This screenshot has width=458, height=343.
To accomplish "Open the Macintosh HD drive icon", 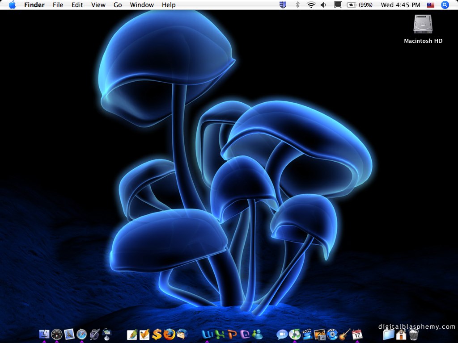I will click(x=423, y=25).
